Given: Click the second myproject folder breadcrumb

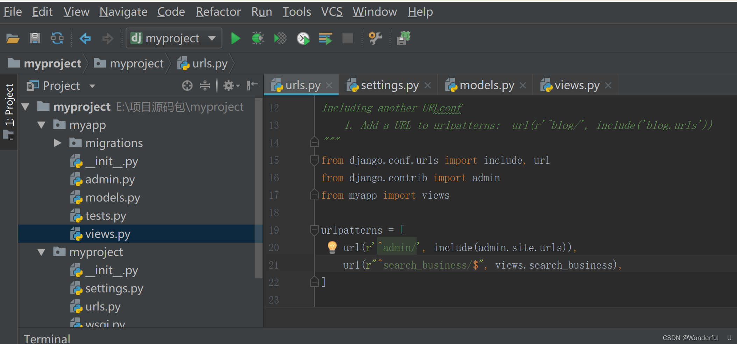Looking at the screenshot, I should coord(129,64).
